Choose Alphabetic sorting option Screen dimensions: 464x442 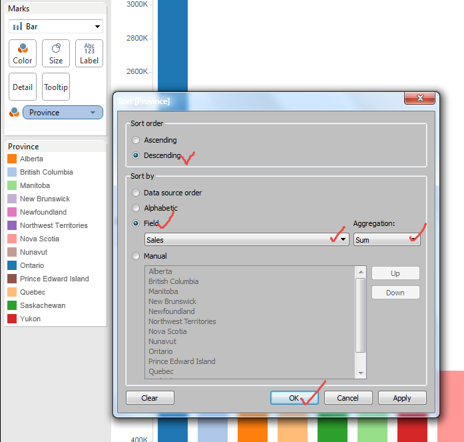pos(136,208)
